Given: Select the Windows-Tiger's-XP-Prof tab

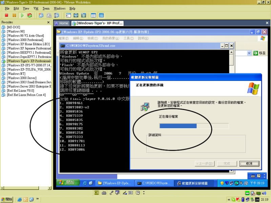Looking at the screenshot, I should click(x=98, y=23).
